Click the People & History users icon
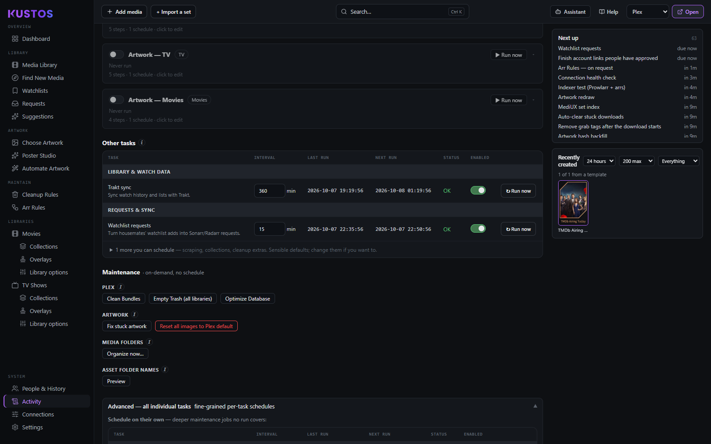This screenshot has height=444, width=711. [x=15, y=388]
